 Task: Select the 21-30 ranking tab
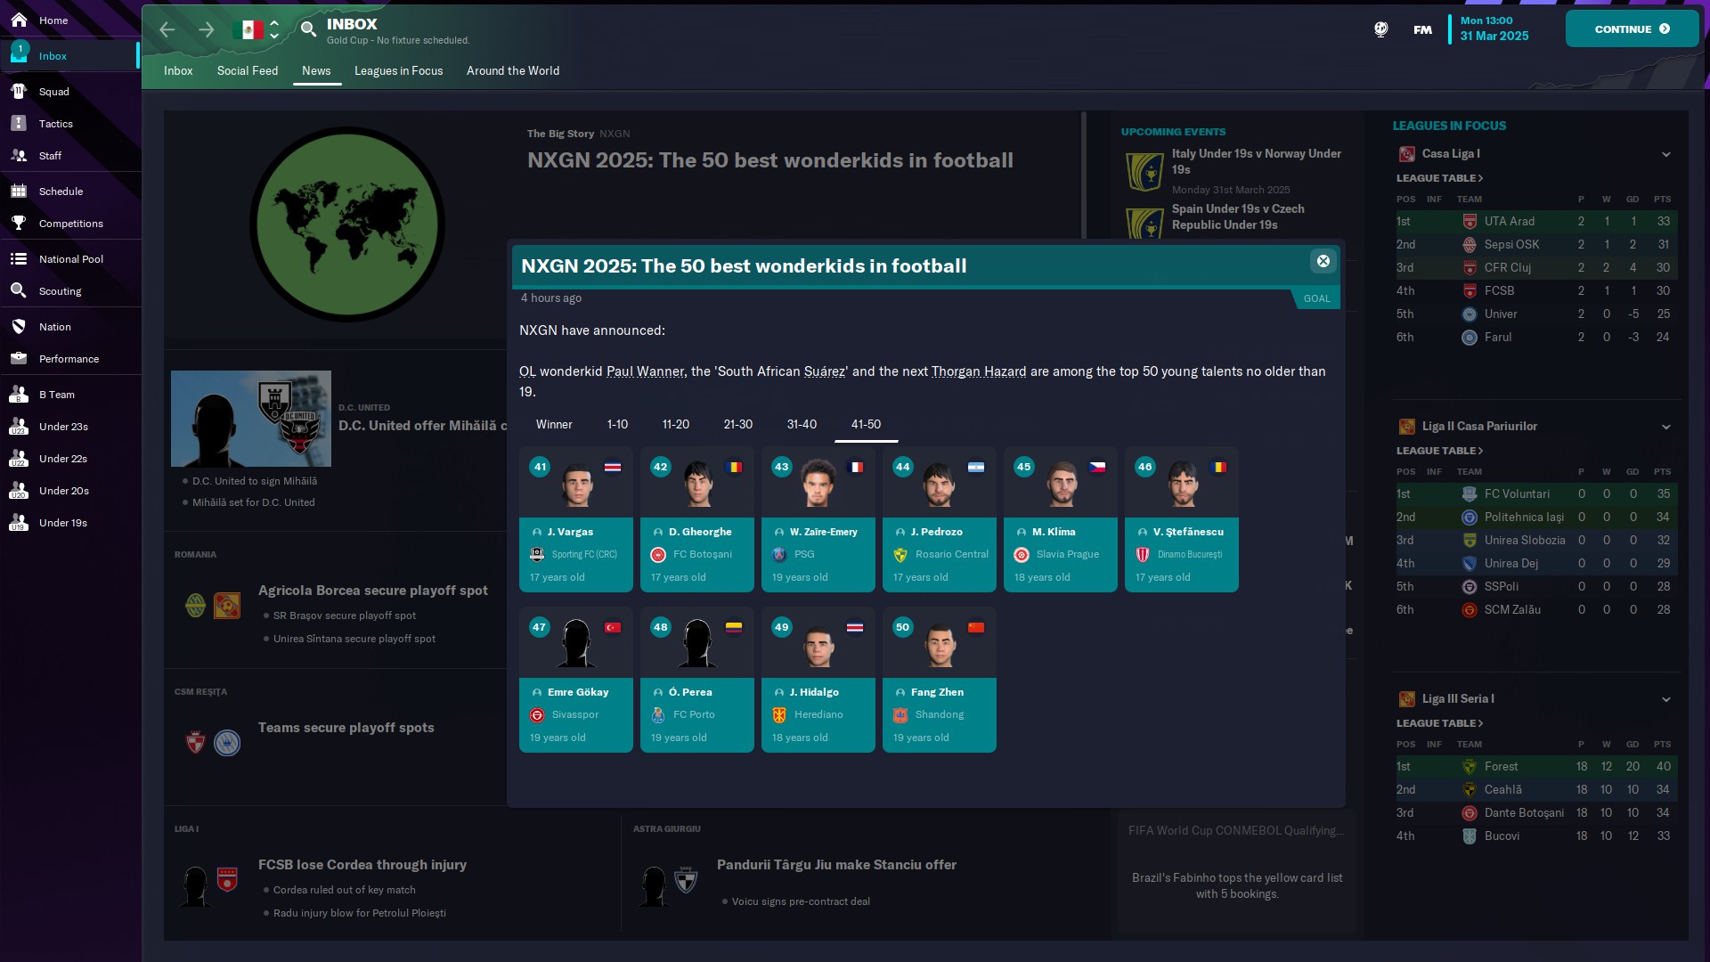point(738,424)
